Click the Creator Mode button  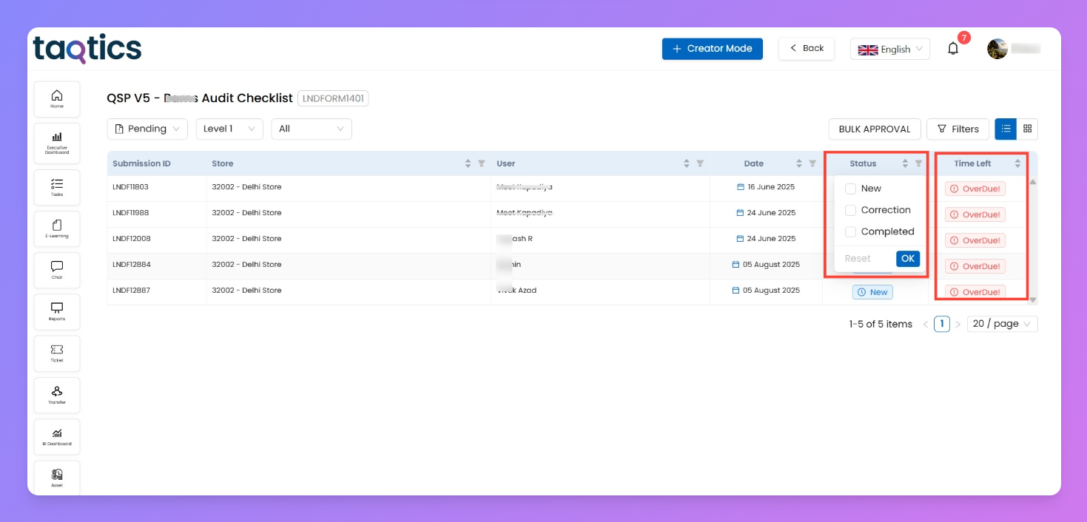[x=712, y=49]
